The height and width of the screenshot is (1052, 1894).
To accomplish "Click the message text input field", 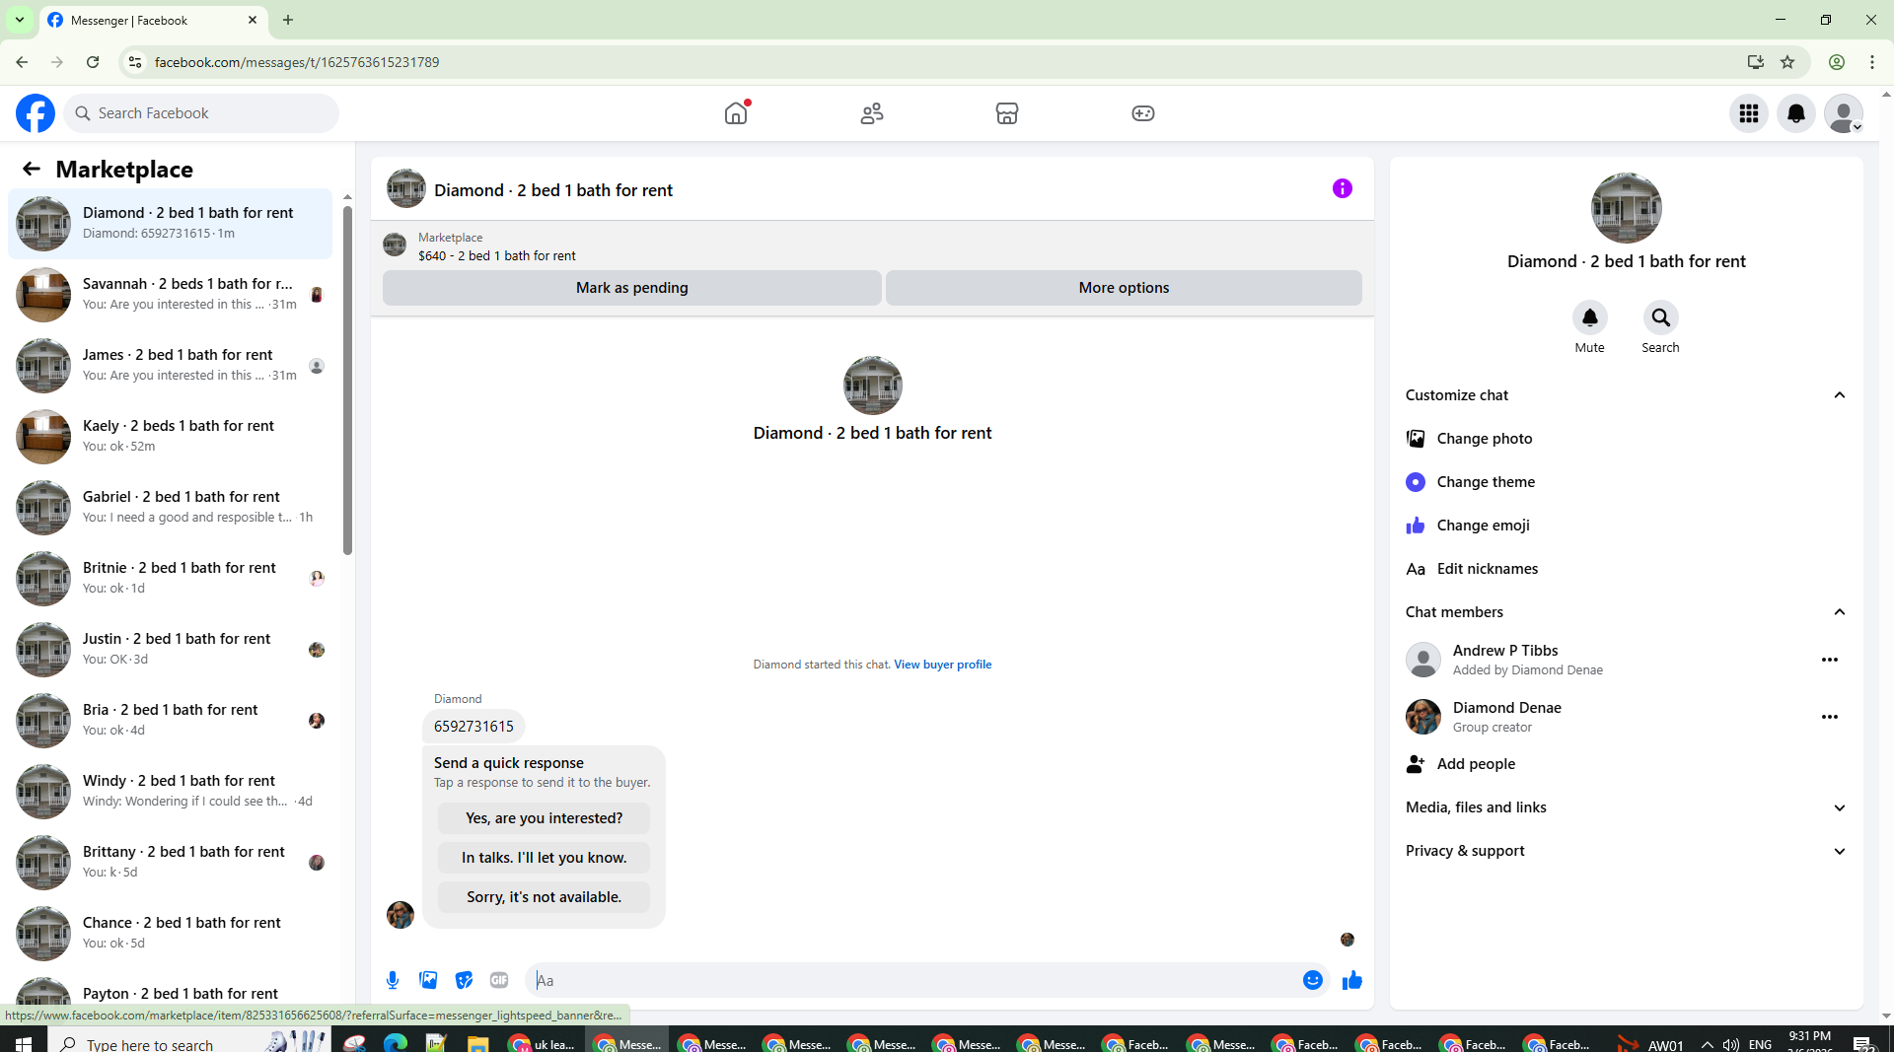I will pyautogui.click(x=915, y=980).
